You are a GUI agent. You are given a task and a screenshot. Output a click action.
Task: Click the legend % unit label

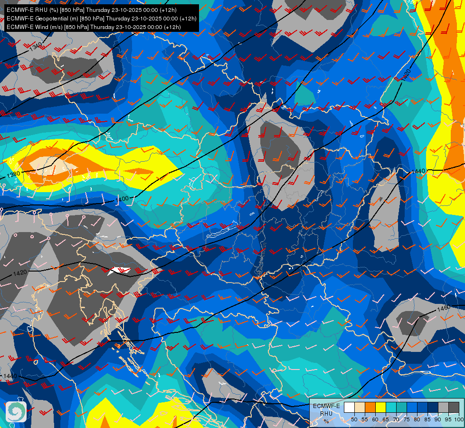pyautogui.click(x=326, y=421)
